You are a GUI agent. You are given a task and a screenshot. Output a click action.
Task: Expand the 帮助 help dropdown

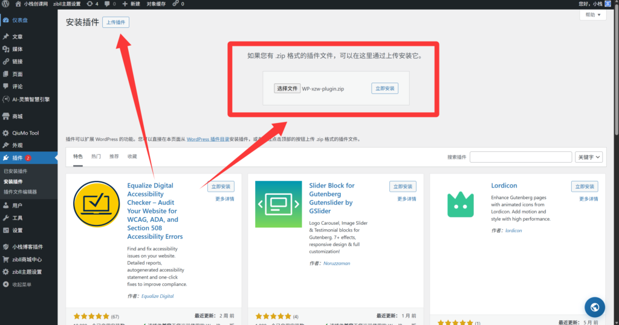point(592,15)
